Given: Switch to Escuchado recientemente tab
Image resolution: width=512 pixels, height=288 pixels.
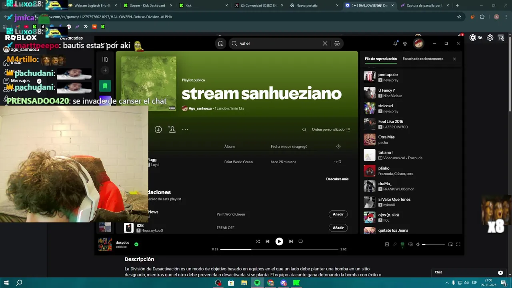Looking at the screenshot, I should [x=423, y=59].
